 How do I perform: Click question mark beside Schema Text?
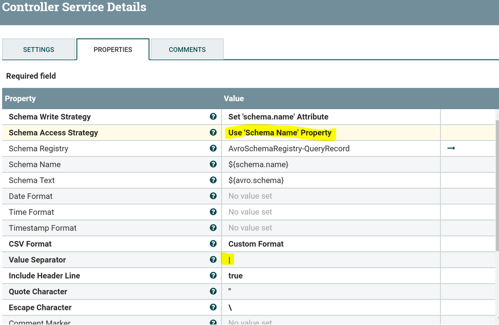coord(213,180)
